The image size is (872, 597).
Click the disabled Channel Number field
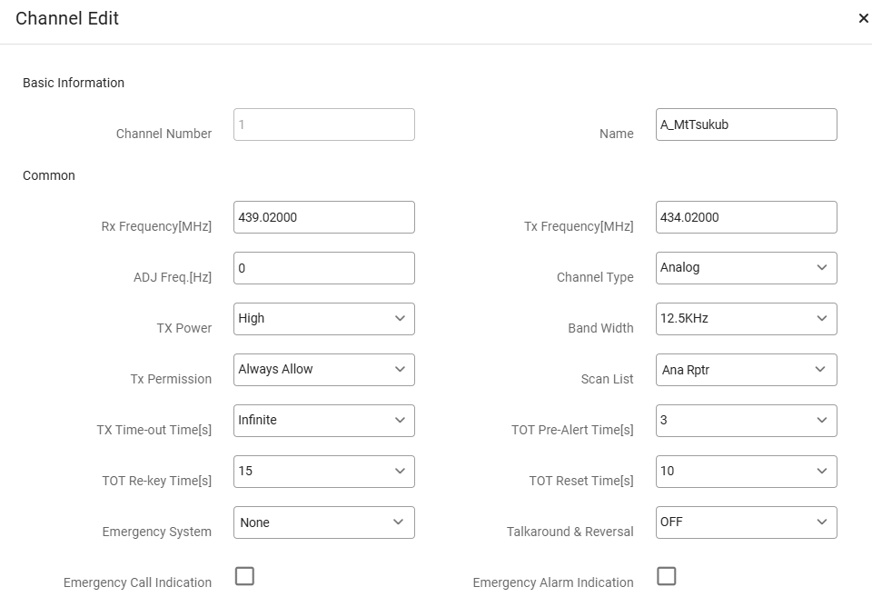point(323,124)
